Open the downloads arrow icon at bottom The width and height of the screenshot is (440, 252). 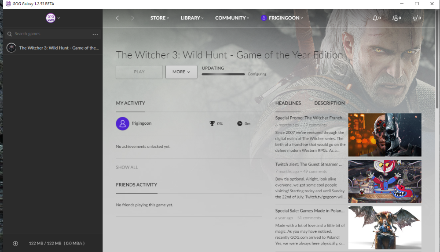[15, 244]
